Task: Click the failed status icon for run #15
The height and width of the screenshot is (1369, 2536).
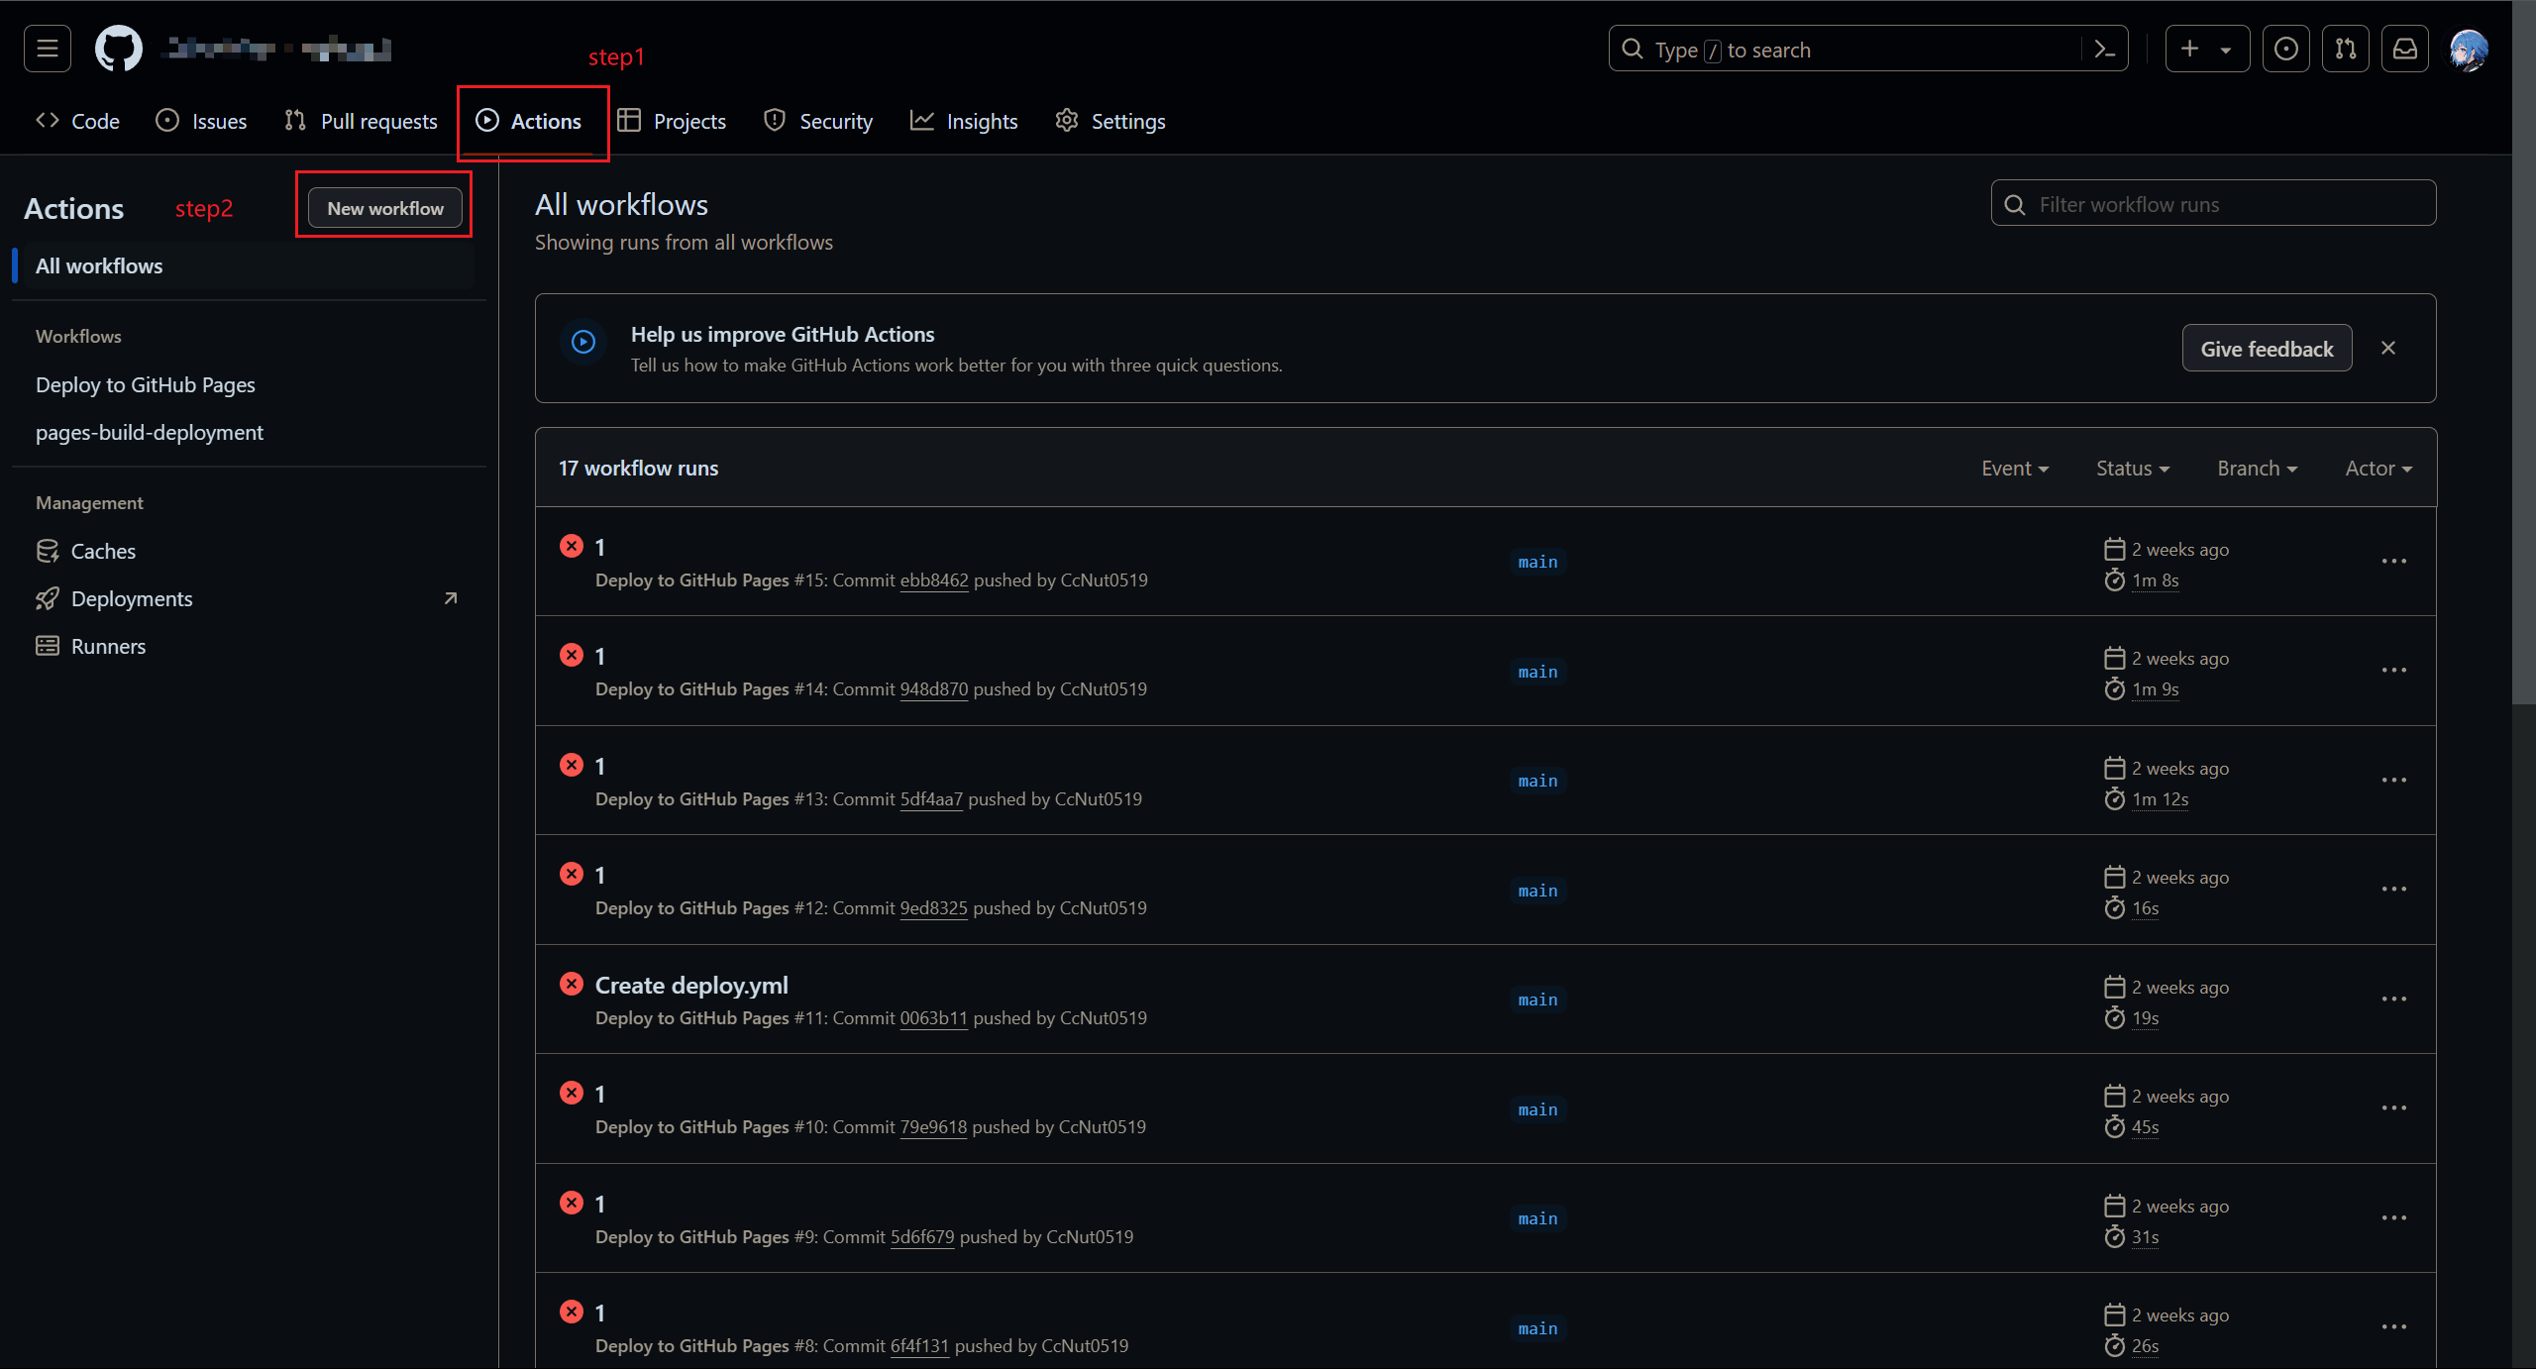Action: click(572, 546)
